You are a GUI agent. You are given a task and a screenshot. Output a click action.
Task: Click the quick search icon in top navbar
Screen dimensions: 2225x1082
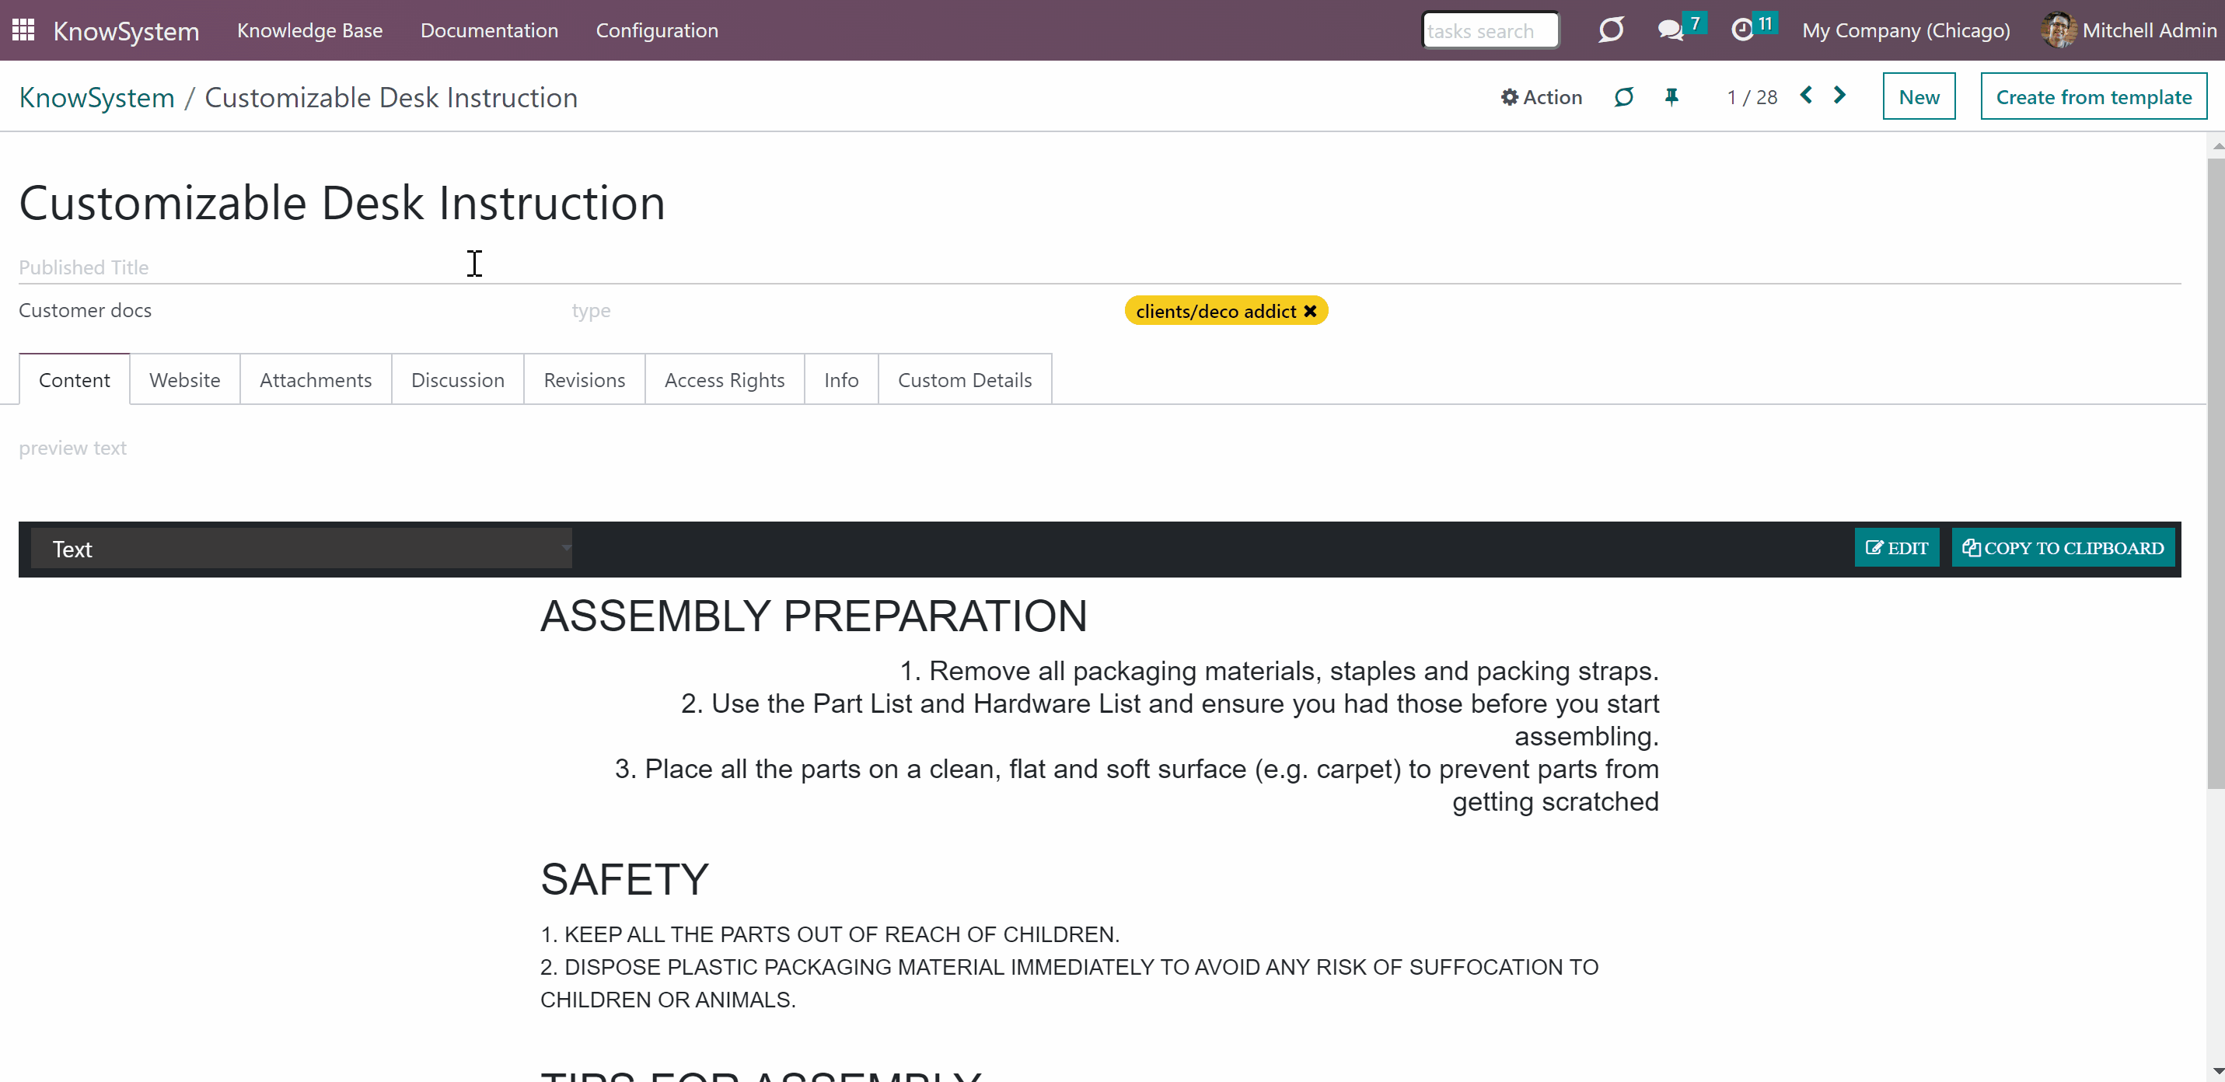[x=1610, y=30]
